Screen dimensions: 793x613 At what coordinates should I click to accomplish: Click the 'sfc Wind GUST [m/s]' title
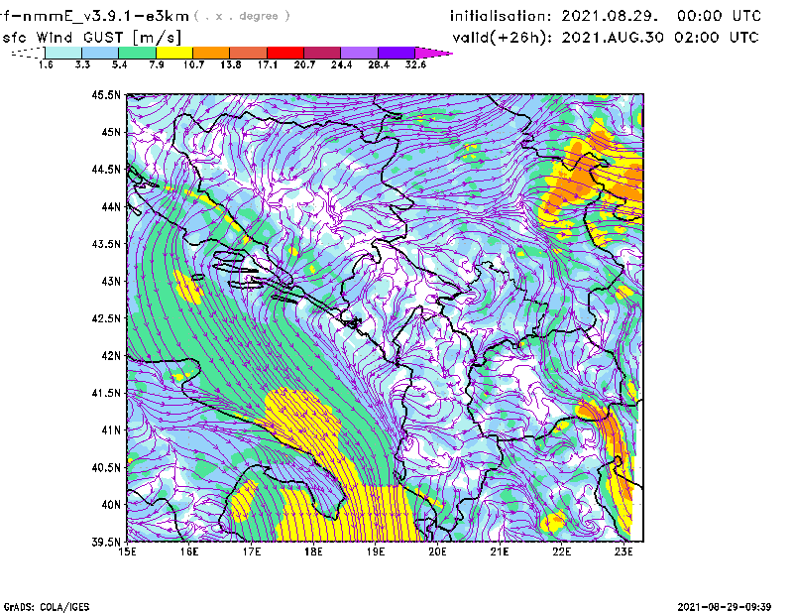pyautogui.click(x=91, y=38)
